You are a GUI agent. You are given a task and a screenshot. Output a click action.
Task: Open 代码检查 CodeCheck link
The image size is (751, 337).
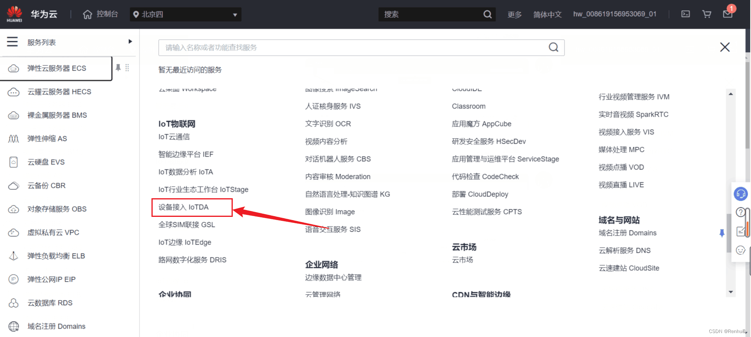(485, 177)
